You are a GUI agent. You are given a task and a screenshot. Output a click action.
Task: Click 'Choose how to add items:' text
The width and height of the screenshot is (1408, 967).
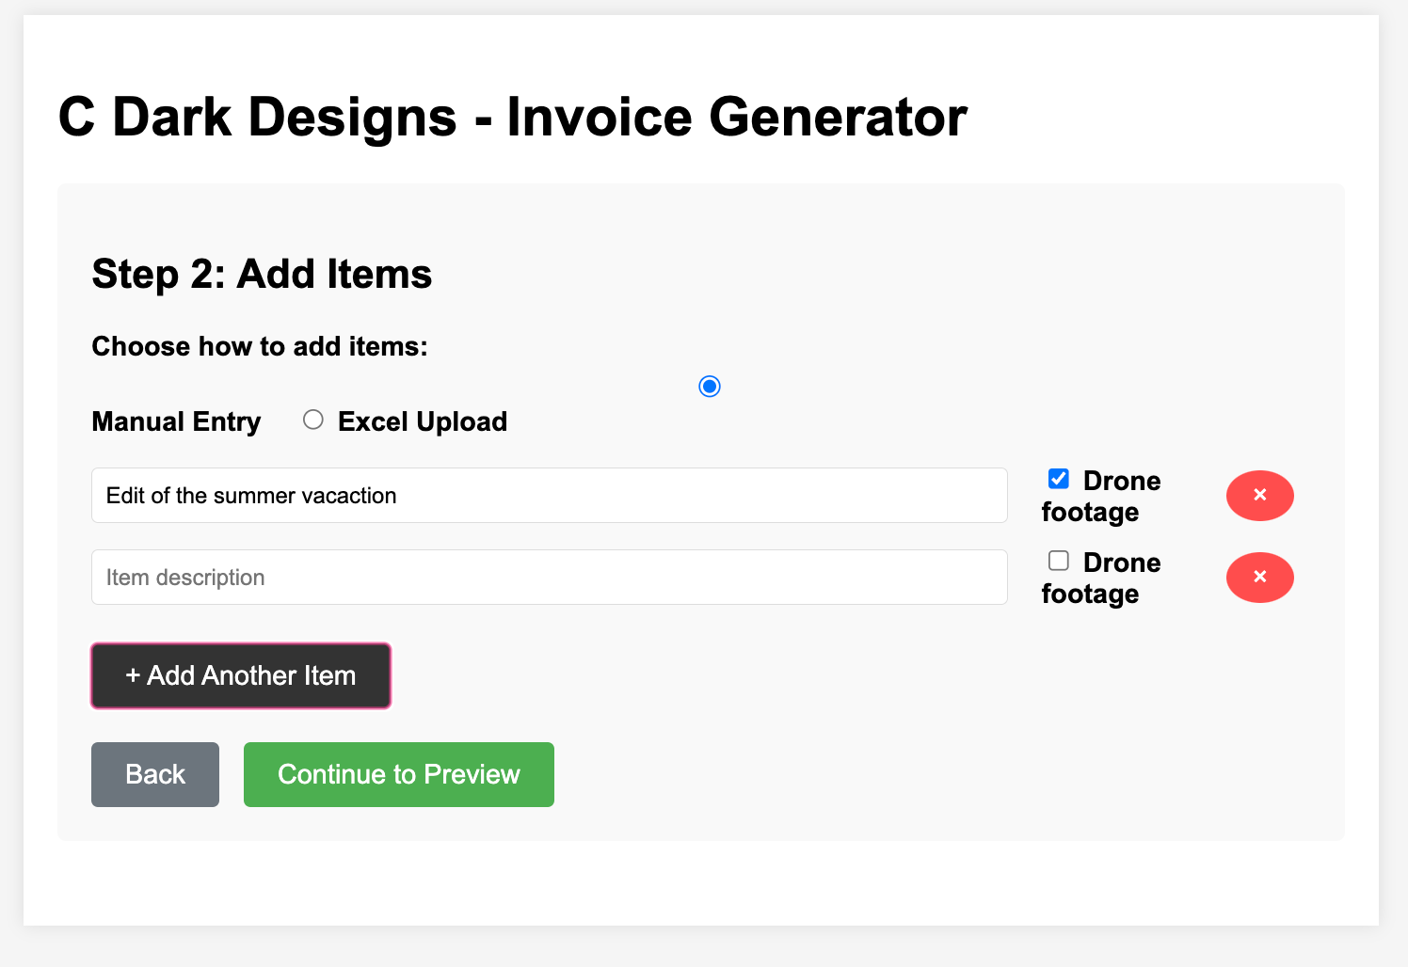click(x=260, y=346)
